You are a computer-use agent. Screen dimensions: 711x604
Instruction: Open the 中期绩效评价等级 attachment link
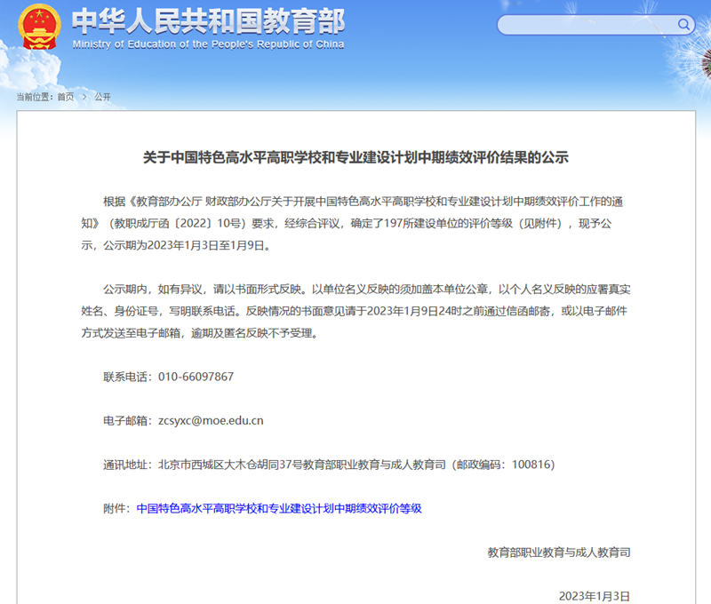(278, 509)
